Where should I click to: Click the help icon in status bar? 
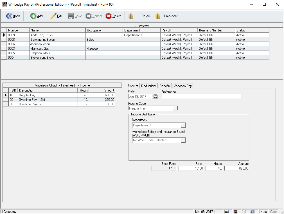point(253,211)
